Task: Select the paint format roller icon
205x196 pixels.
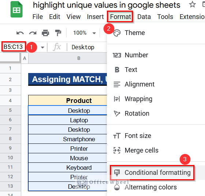Action: click(x=58, y=33)
